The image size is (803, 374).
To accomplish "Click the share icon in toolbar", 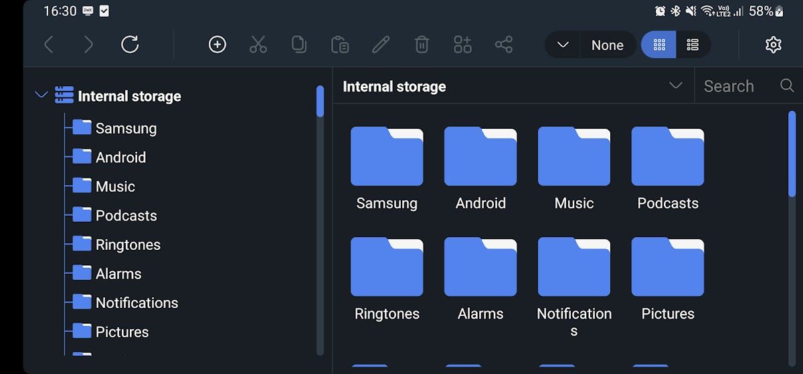I will pos(503,45).
